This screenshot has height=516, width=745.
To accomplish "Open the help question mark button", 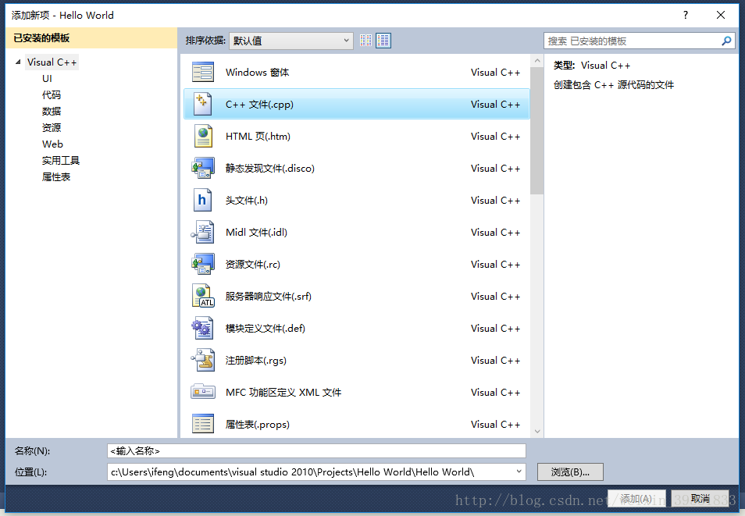I will [685, 15].
